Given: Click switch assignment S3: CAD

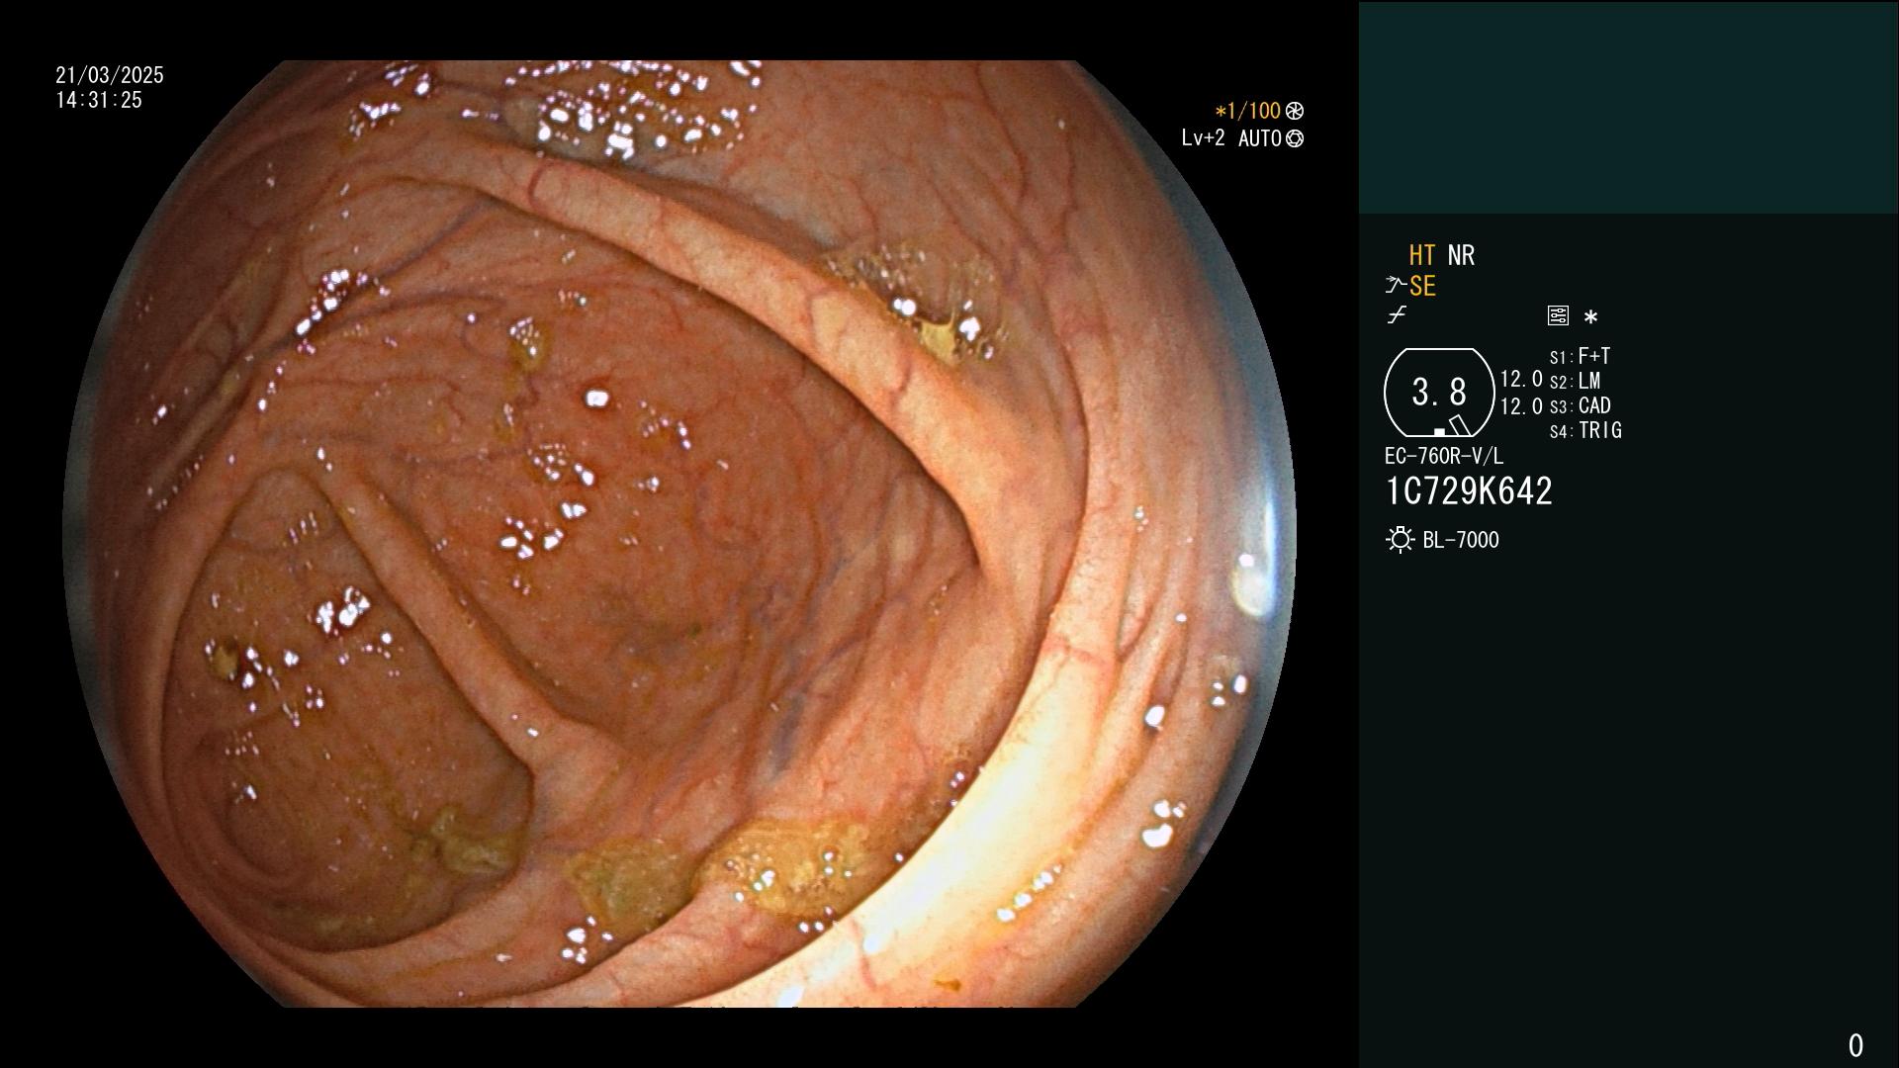Looking at the screenshot, I should pyautogui.click(x=1580, y=405).
